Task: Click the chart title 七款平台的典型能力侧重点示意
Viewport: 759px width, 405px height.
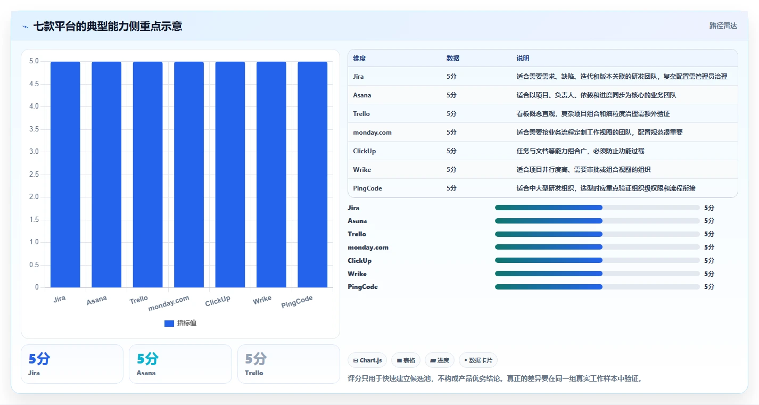Action: pyautogui.click(x=108, y=26)
